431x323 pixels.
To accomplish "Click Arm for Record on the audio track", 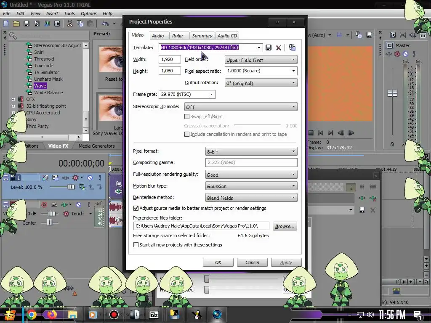I will pyautogui.click(x=44, y=205).
